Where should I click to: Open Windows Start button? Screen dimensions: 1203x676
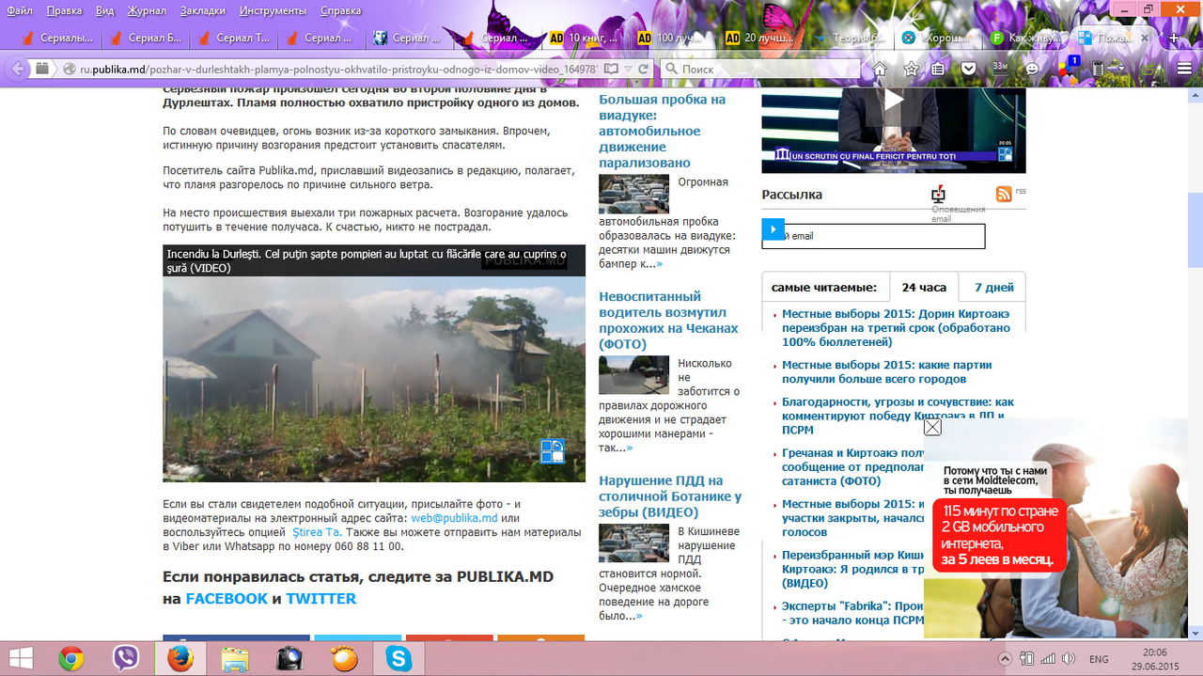[22, 658]
